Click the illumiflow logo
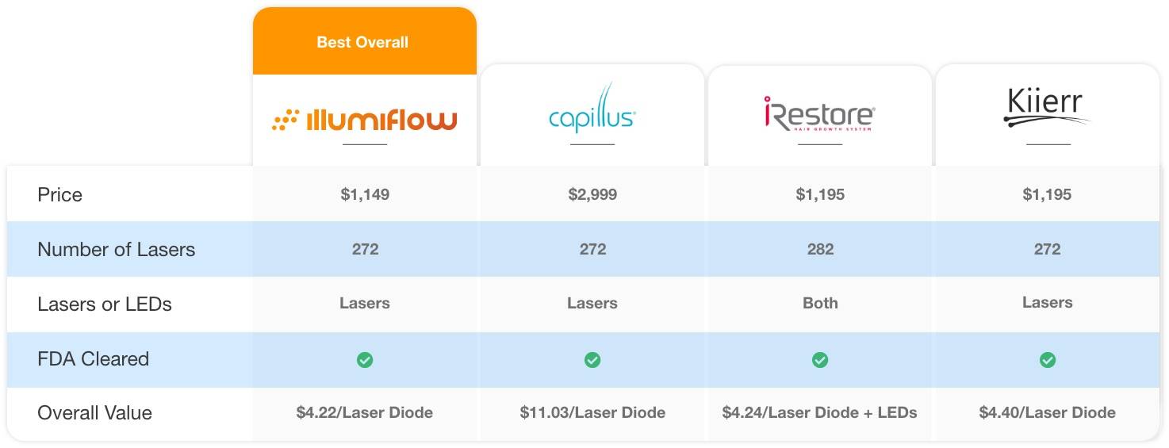 click(365, 120)
